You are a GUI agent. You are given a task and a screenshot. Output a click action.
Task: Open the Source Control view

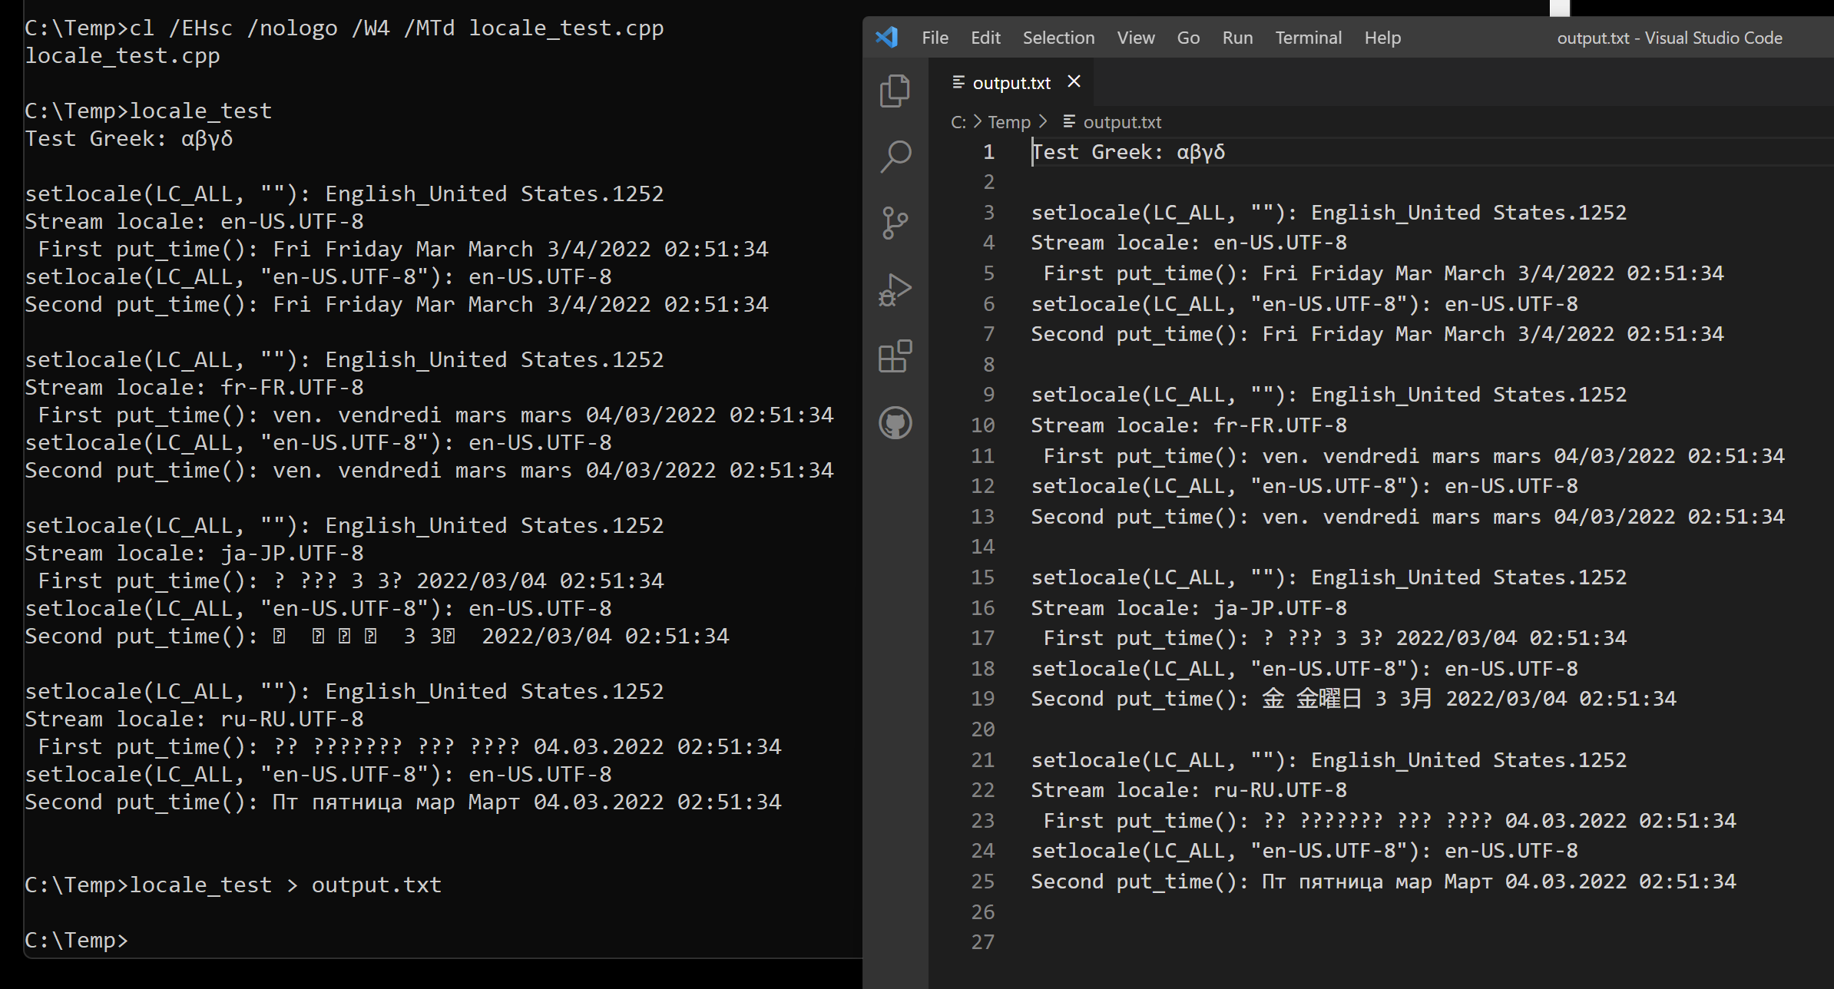pos(895,222)
